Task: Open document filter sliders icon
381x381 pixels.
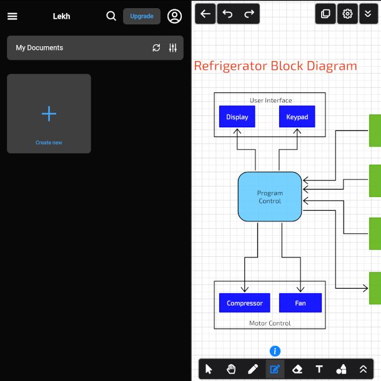Action: point(173,48)
